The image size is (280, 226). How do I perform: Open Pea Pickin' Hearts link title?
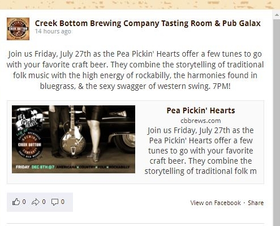point(201,110)
